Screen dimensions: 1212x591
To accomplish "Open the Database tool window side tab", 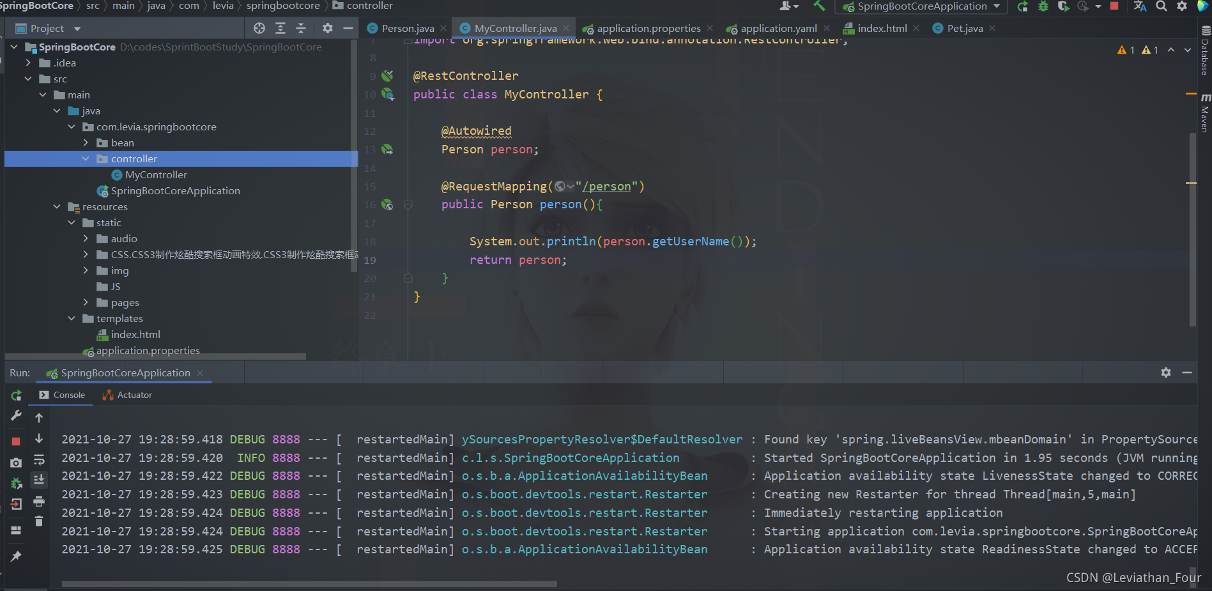I will pyautogui.click(x=1205, y=51).
